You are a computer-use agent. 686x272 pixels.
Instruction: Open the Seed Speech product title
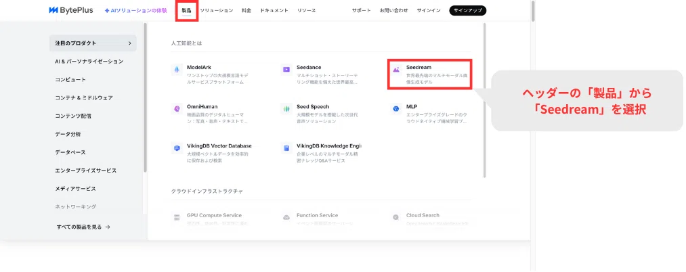pyautogui.click(x=313, y=107)
